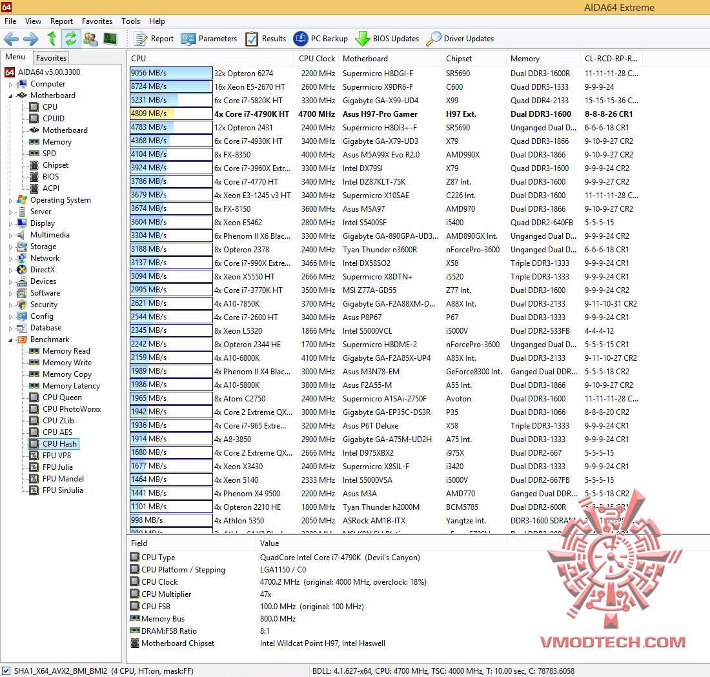Click the monitor graph toolbar icon
Viewport: 710px width, 677px height.
click(x=110, y=39)
